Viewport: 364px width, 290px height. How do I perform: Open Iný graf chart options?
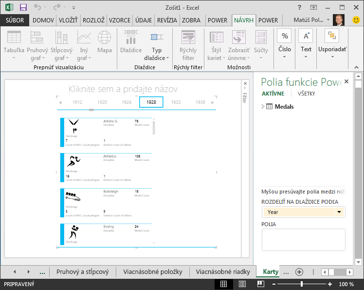click(x=84, y=45)
